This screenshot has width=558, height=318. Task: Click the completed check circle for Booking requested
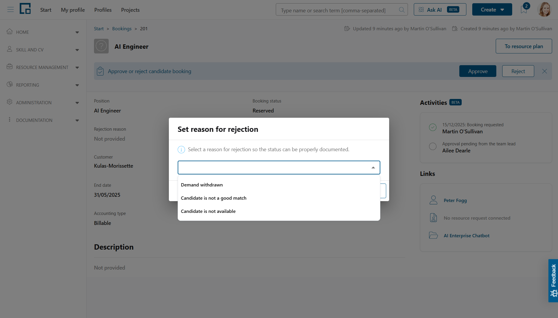pyautogui.click(x=433, y=127)
